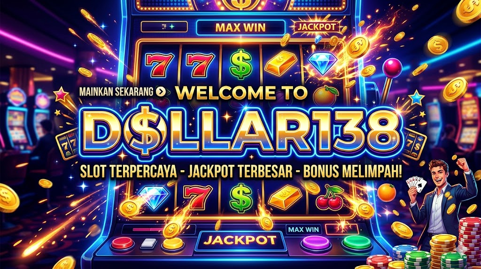
Task: Click the green dollar symbol on top reel
Action: click(241, 64)
